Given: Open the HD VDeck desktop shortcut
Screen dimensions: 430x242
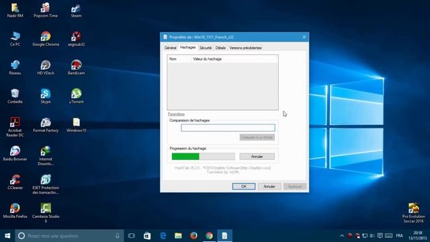Looking at the screenshot, I should point(46,68).
